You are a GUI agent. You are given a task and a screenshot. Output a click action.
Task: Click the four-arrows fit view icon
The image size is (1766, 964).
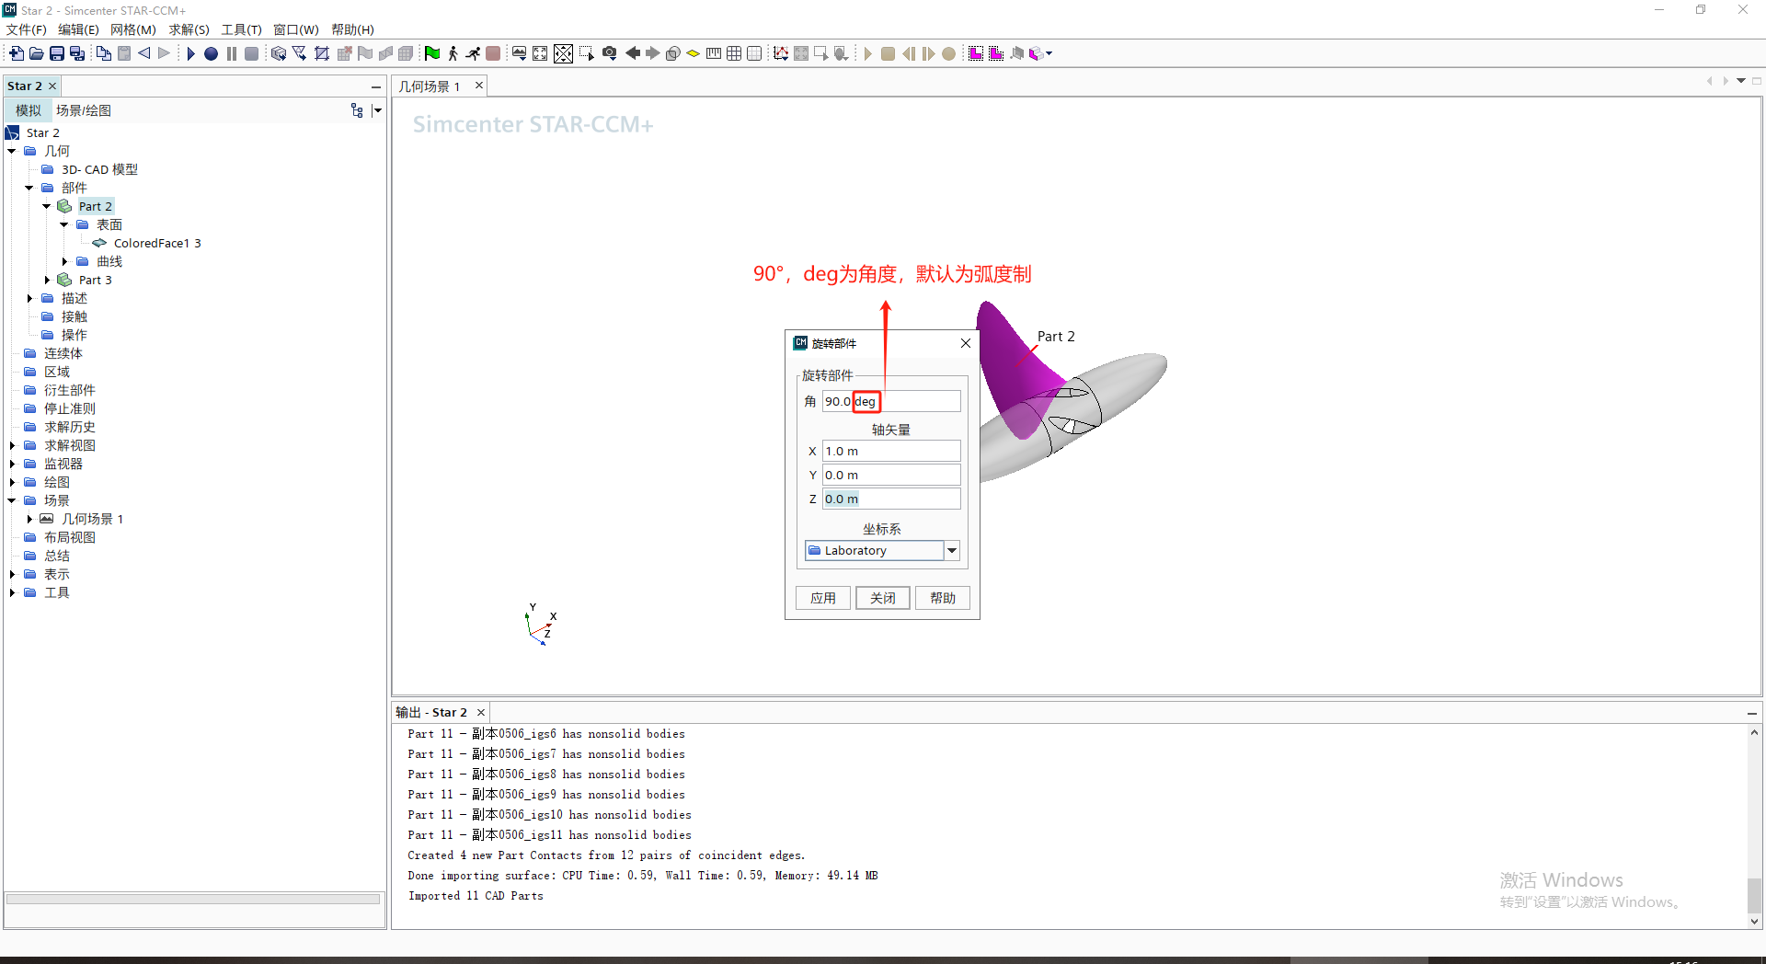pos(540,53)
